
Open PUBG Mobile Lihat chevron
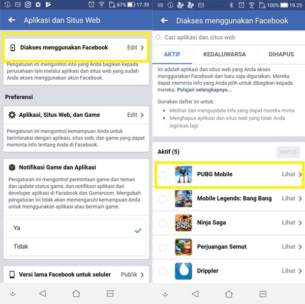pyautogui.click(x=300, y=175)
